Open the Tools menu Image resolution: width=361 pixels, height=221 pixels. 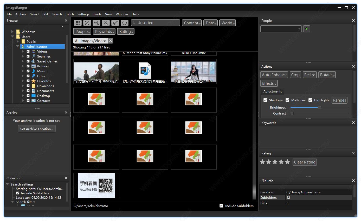97,14
